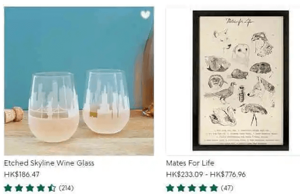Viewport: 300px width, 194px height.
Task: Click third star of Etched Skyline rating
Action: [x=30, y=188]
